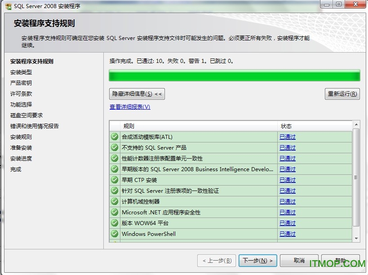368x275 pixels.
Task: Click the check icon for Microsoft .NET 应用程序安全性
Action: [114, 212]
